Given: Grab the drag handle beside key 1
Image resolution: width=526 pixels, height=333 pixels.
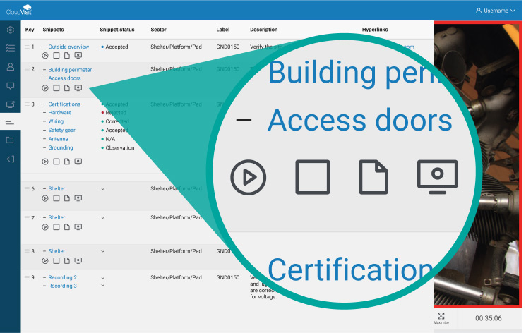Looking at the screenshot, I should pyautogui.click(x=27, y=47).
